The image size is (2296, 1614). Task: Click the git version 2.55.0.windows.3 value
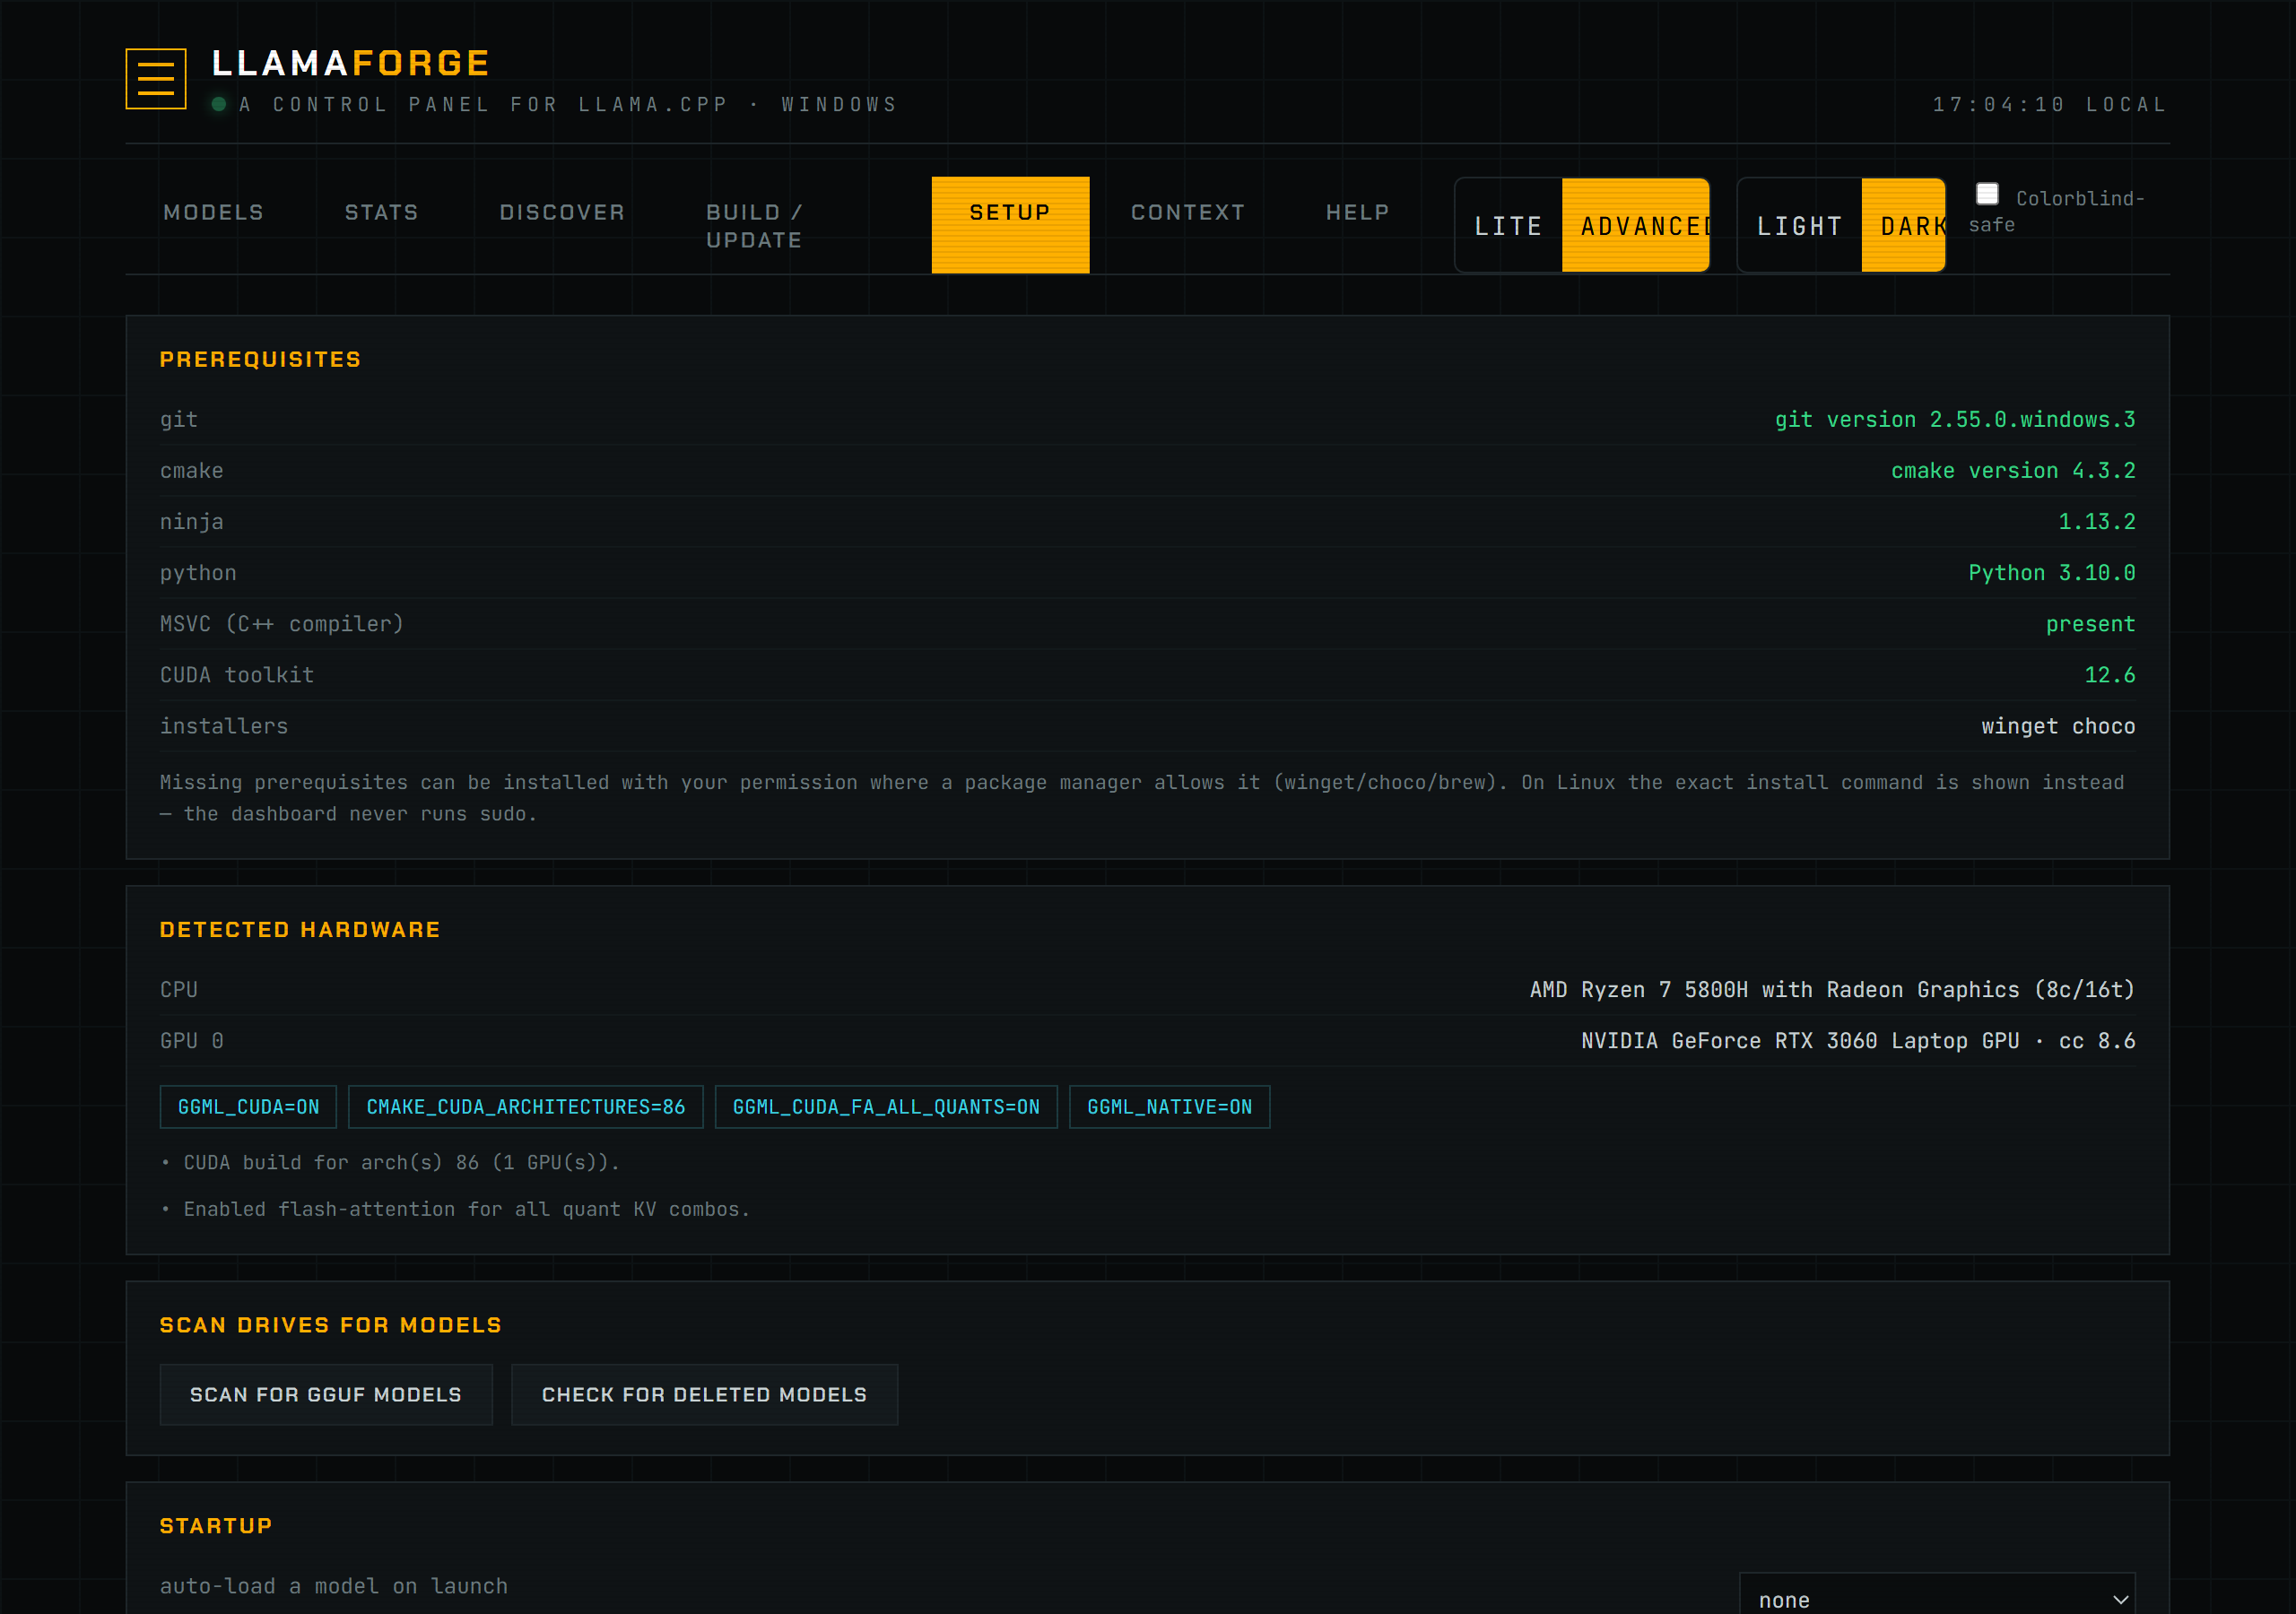1955,420
